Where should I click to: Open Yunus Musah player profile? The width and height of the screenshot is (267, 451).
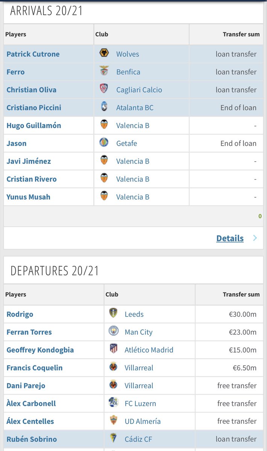pos(28,197)
